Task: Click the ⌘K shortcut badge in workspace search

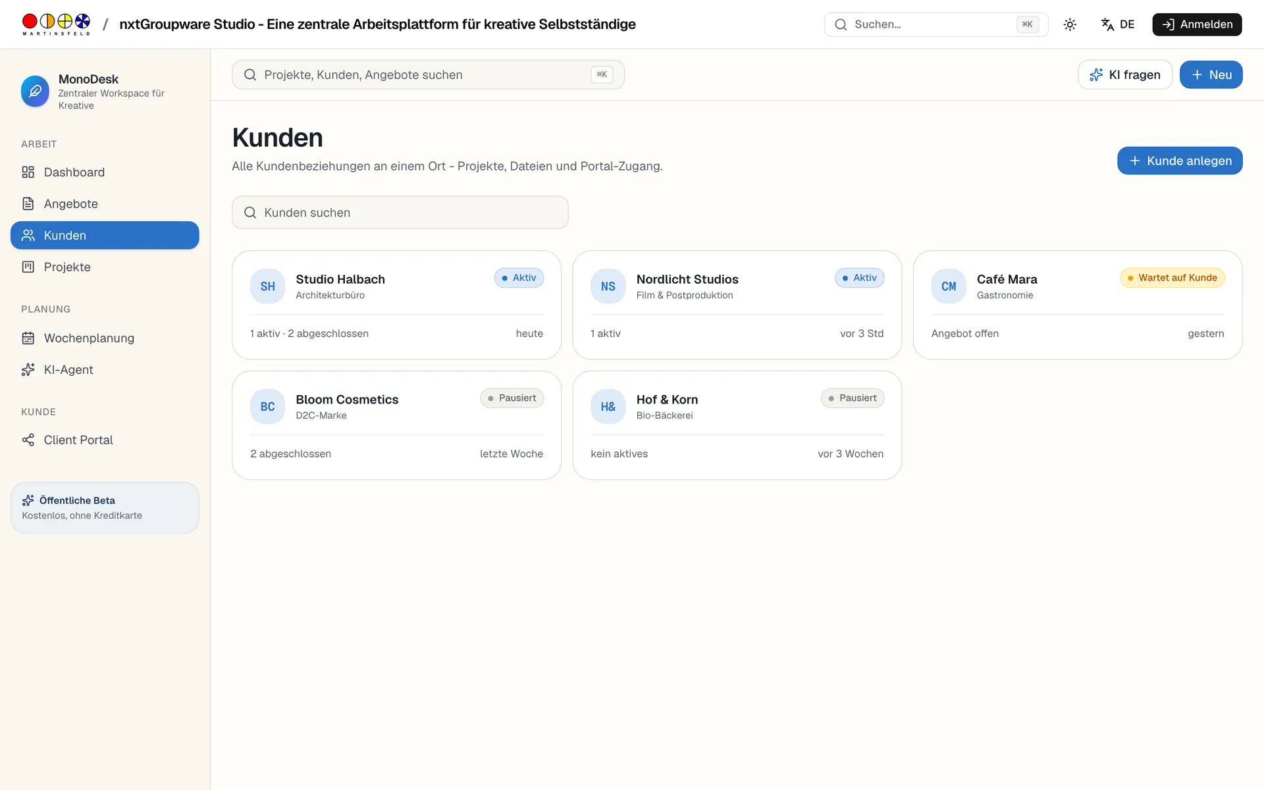Action: (602, 74)
